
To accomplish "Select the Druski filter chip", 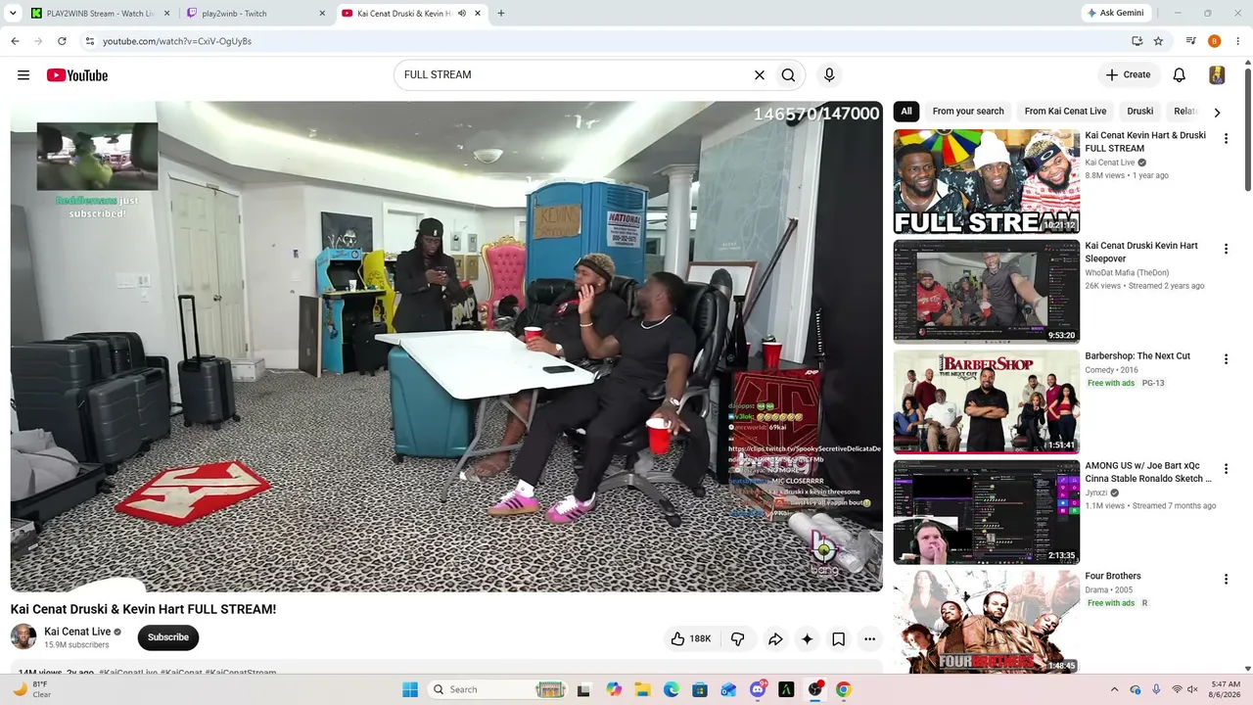I will 1140,112.
